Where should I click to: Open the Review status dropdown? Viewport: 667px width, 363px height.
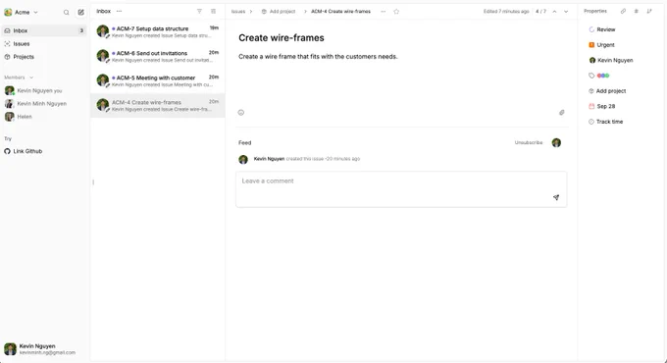(602, 29)
